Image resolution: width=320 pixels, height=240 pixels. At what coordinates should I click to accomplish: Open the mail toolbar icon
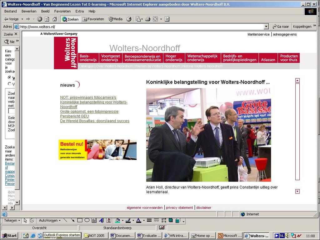pos(138,19)
